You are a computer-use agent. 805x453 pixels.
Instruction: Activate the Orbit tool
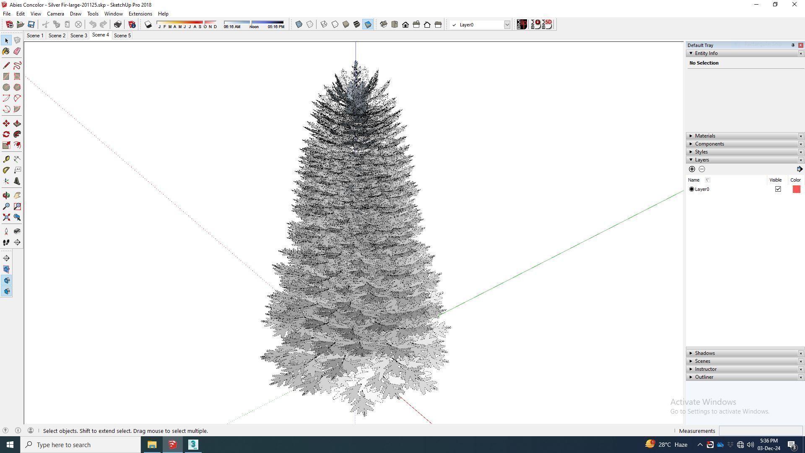[6, 195]
